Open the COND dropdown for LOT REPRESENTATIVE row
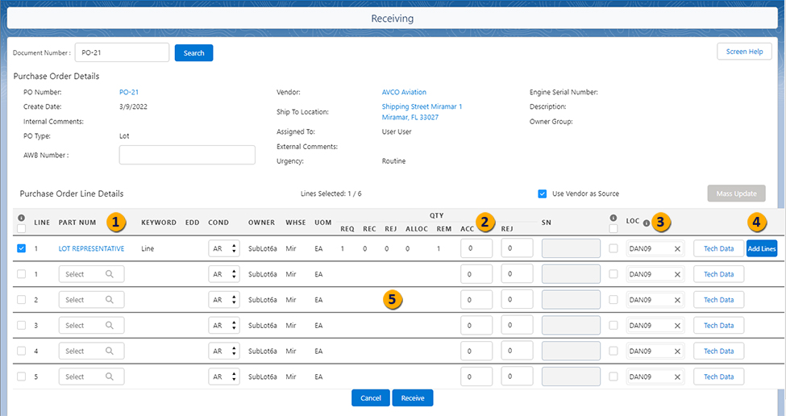 (x=223, y=249)
